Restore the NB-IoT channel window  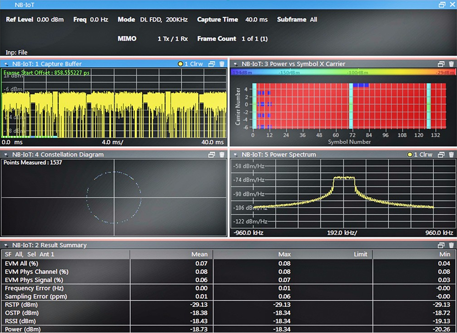coord(442,5)
